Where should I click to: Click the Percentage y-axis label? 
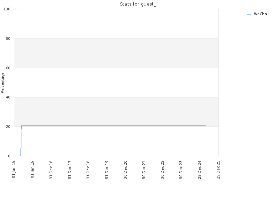[x=2, y=83]
